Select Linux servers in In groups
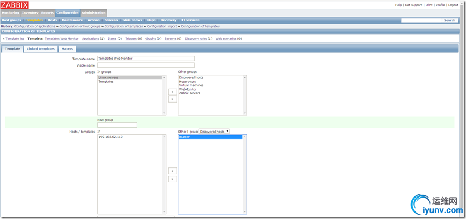This screenshot has width=466, height=219. (129, 77)
